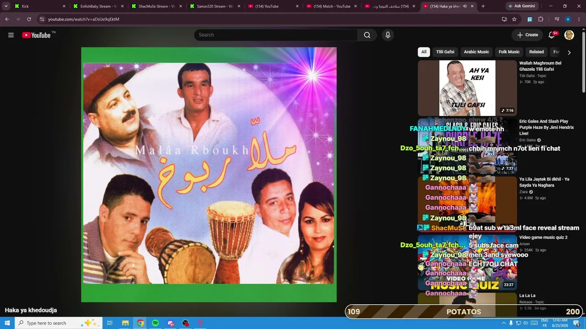Open Video game music quiz 2 title
This screenshot has height=329, width=586.
(543, 238)
